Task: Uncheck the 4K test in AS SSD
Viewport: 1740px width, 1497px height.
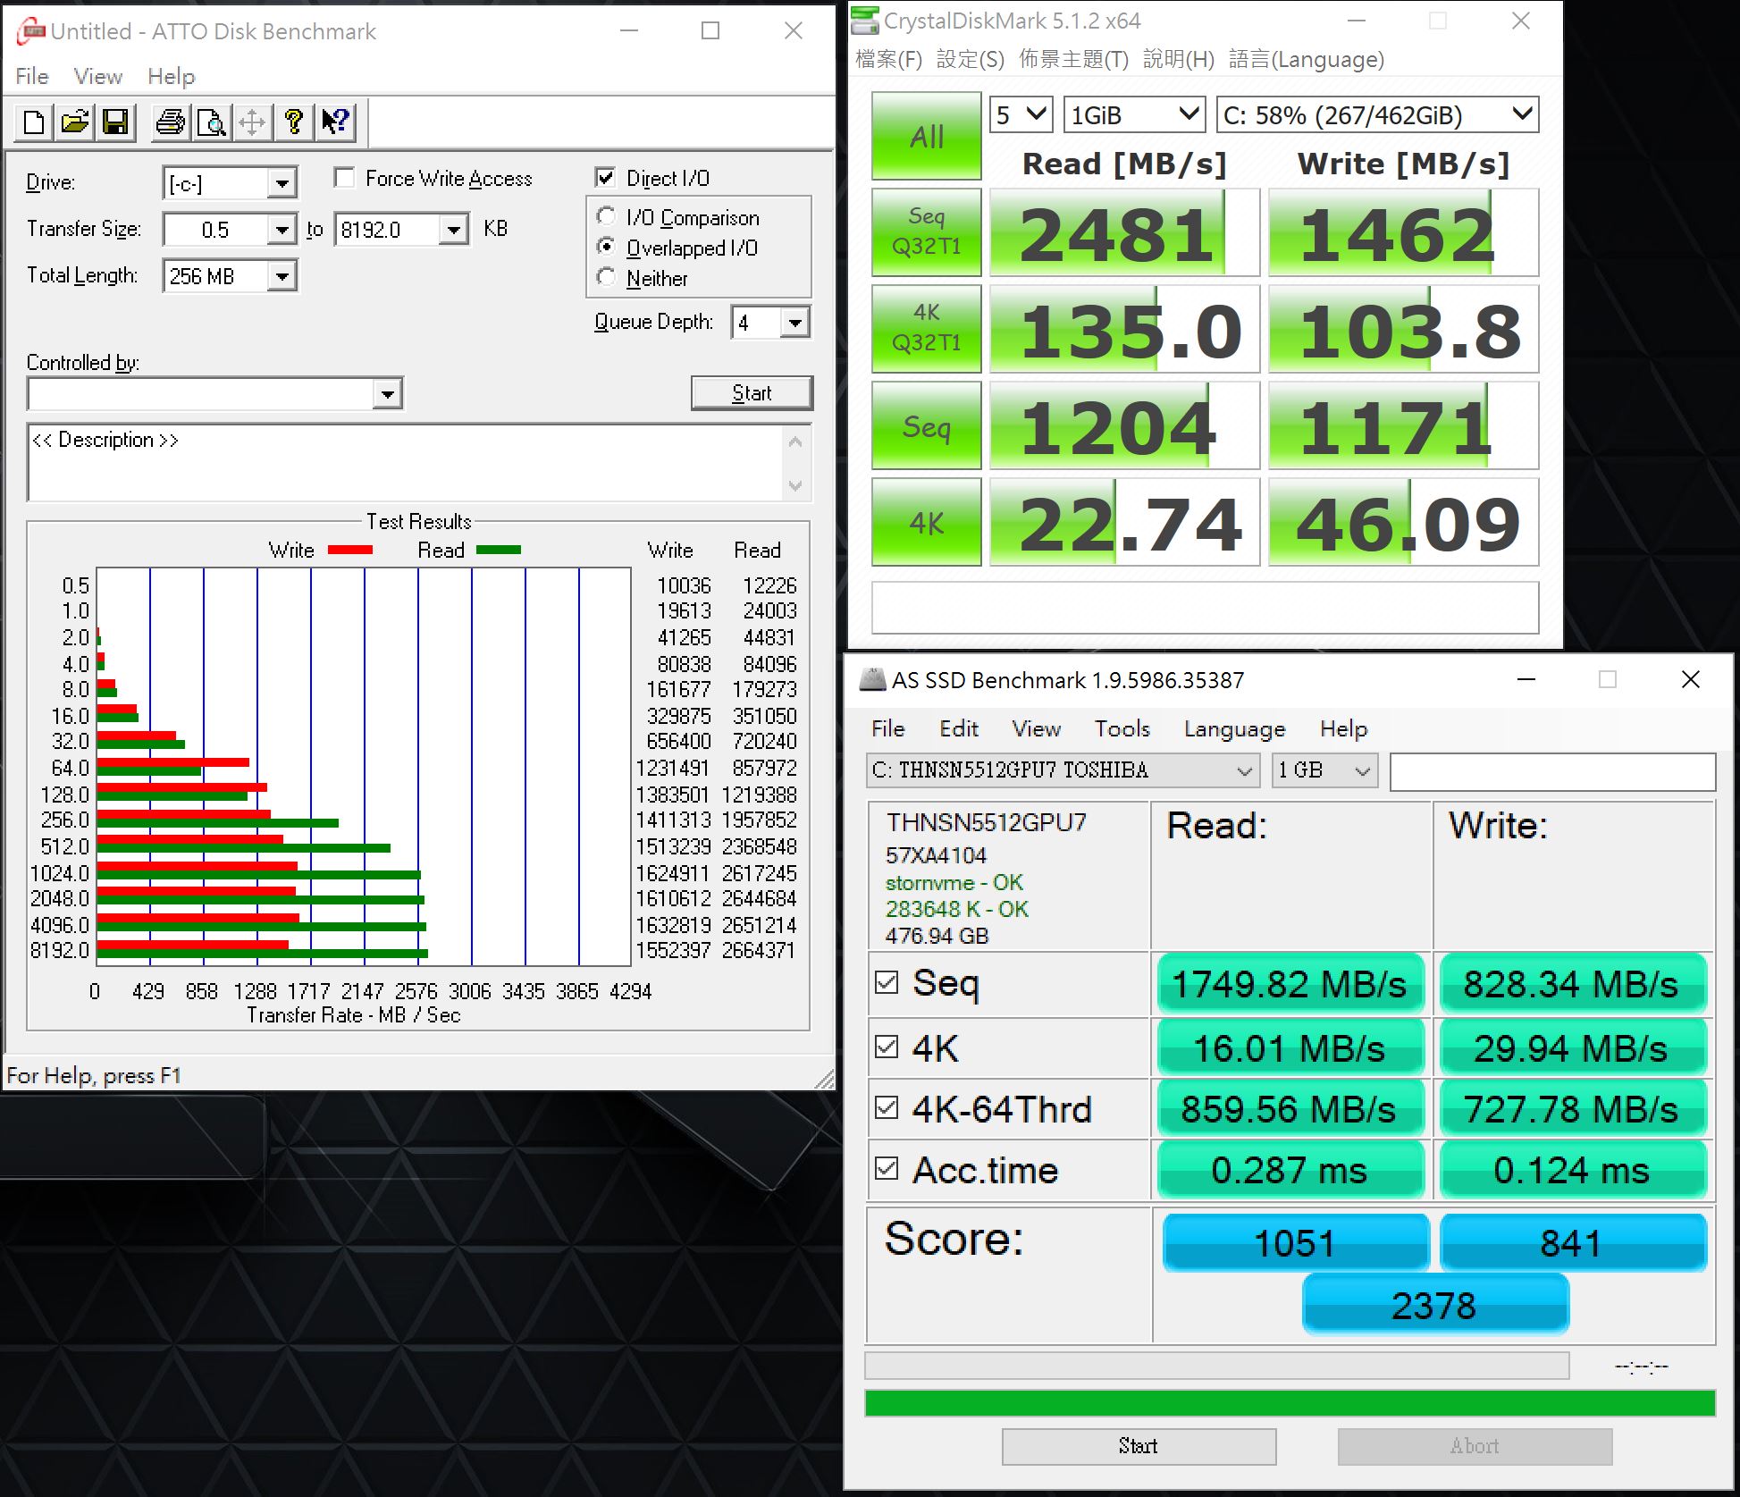Action: 887,1047
